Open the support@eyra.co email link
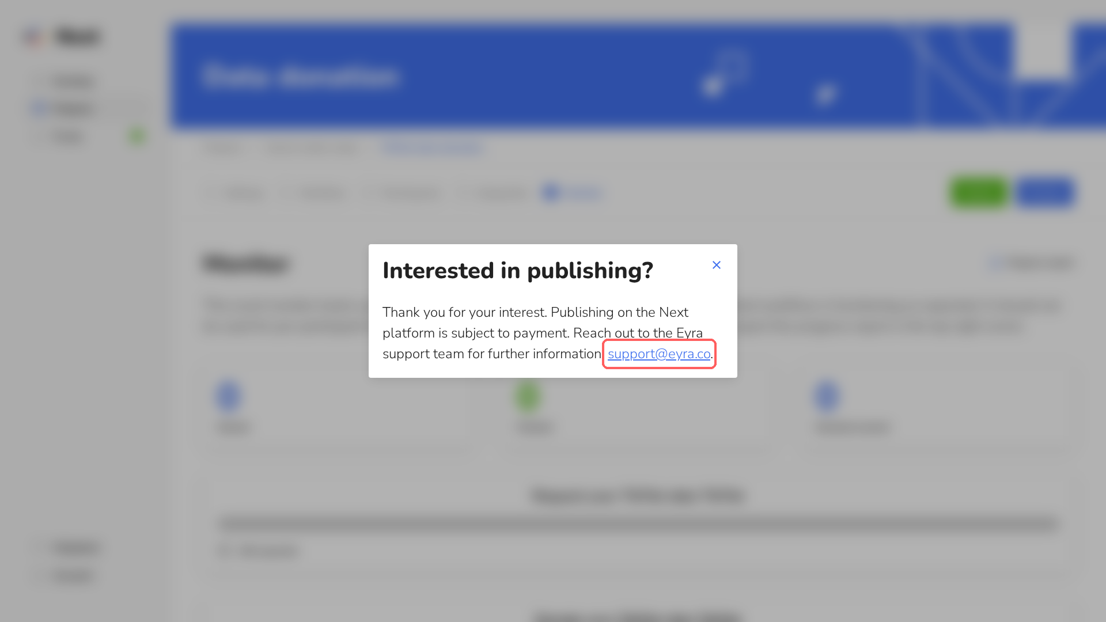Image resolution: width=1106 pixels, height=622 pixels. 659,354
